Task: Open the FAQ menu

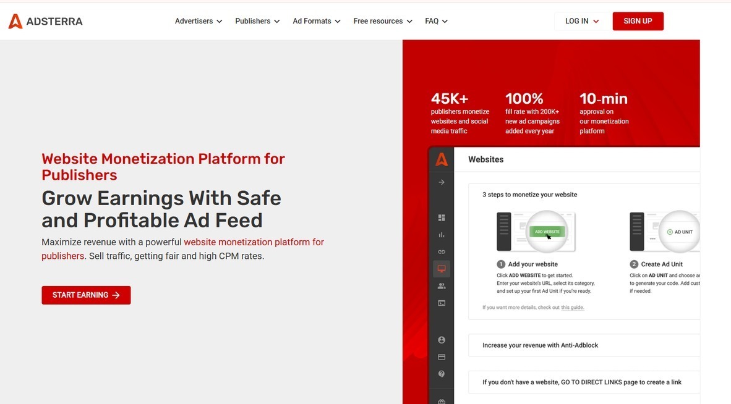Action: [x=437, y=21]
